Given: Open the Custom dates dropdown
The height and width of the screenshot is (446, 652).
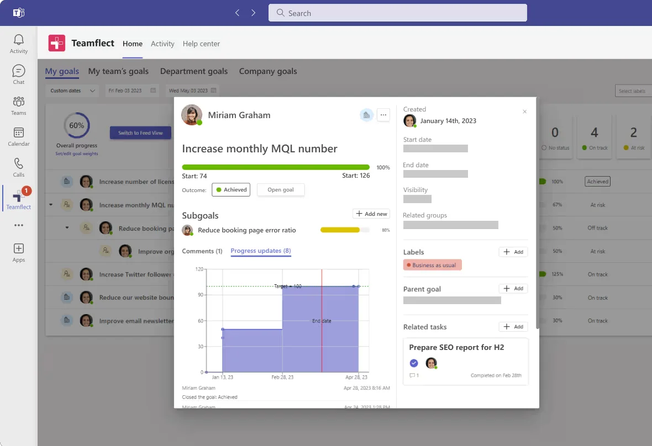Looking at the screenshot, I should 72,91.
